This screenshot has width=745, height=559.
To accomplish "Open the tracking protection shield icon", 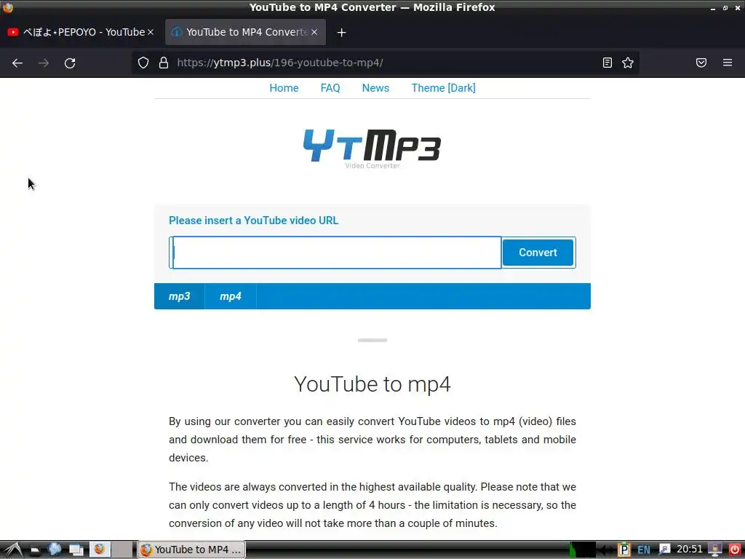I will pos(143,63).
